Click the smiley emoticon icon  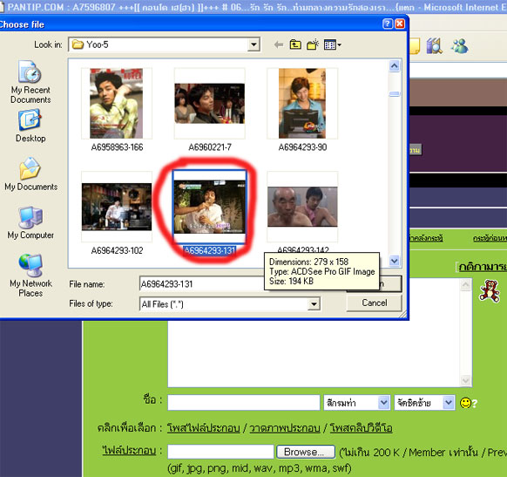click(x=465, y=403)
